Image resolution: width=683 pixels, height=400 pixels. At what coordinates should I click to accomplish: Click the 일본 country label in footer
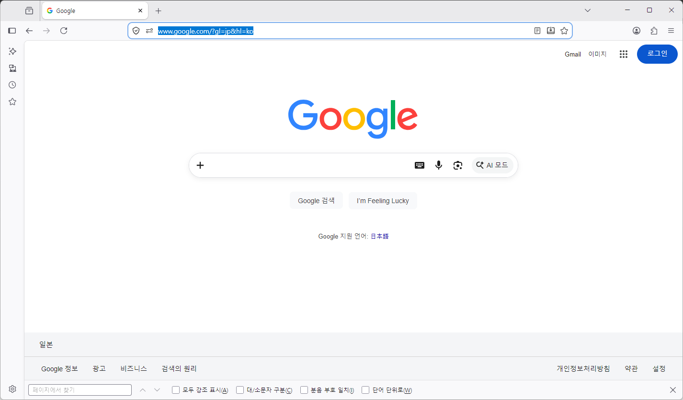coord(46,344)
